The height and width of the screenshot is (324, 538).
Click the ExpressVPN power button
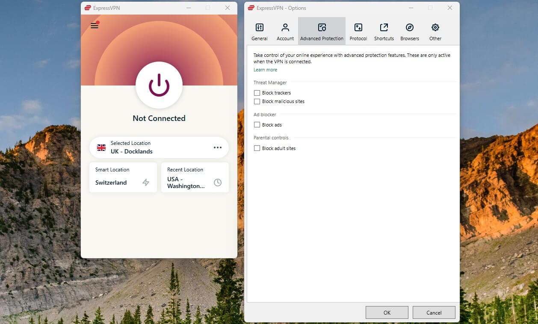tap(159, 85)
